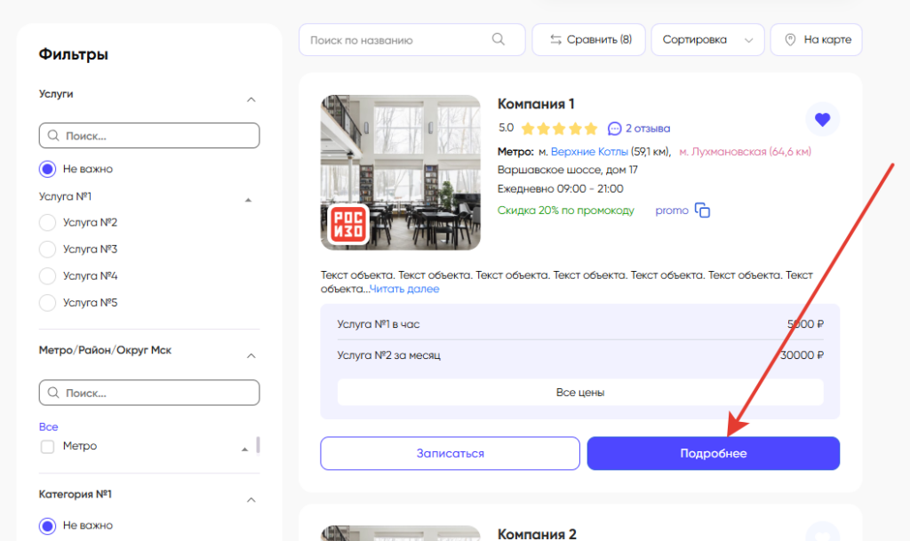Collapse the Услуги filter section
The image size is (910, 541).
coord(251,99)
